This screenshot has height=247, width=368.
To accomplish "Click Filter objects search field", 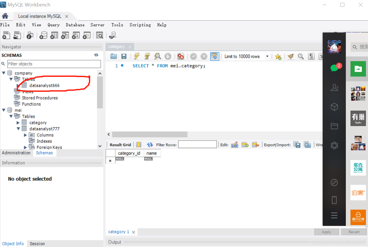I will pos(54,64).
